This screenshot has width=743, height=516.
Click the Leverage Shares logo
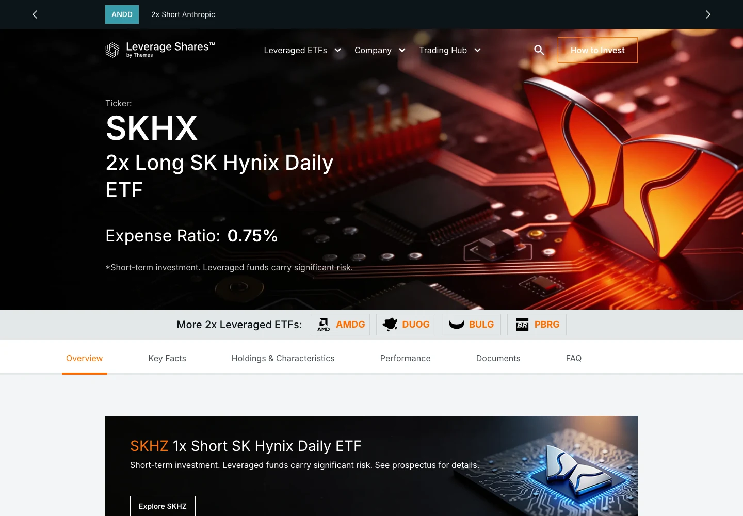tap(160, 50)
